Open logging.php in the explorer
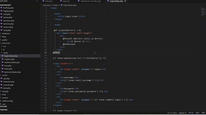 tap(8, 11)
